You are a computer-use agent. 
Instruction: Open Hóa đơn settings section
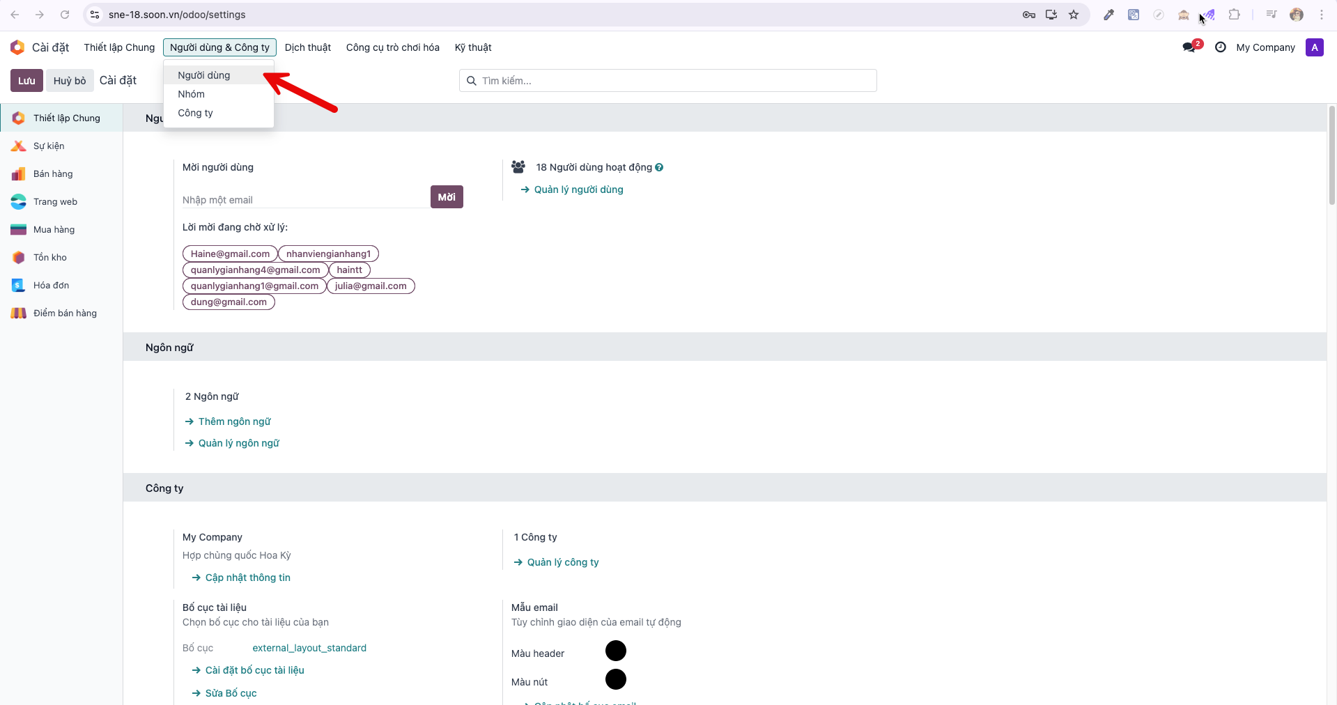[x=61, y=285]
